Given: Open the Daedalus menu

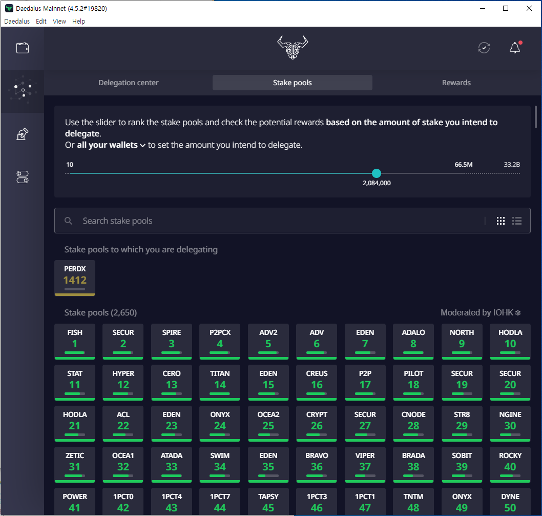Looking at the screenshot, I should pyautogui.click(x=17, y=22).
